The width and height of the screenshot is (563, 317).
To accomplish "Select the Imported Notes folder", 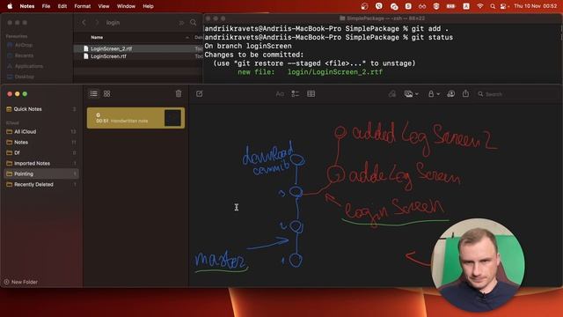I will (x=41, y=163).
